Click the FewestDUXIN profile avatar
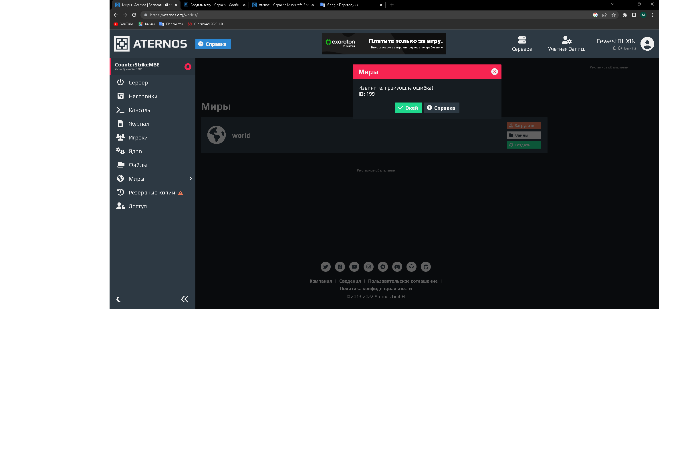The width and height of the screenshot is (698, 453). pos(647,44)
